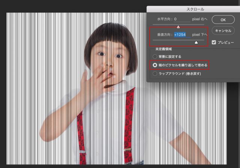Select ラップアラウンド (巻き戻す) radio button
240x168 pixels.
154,74
